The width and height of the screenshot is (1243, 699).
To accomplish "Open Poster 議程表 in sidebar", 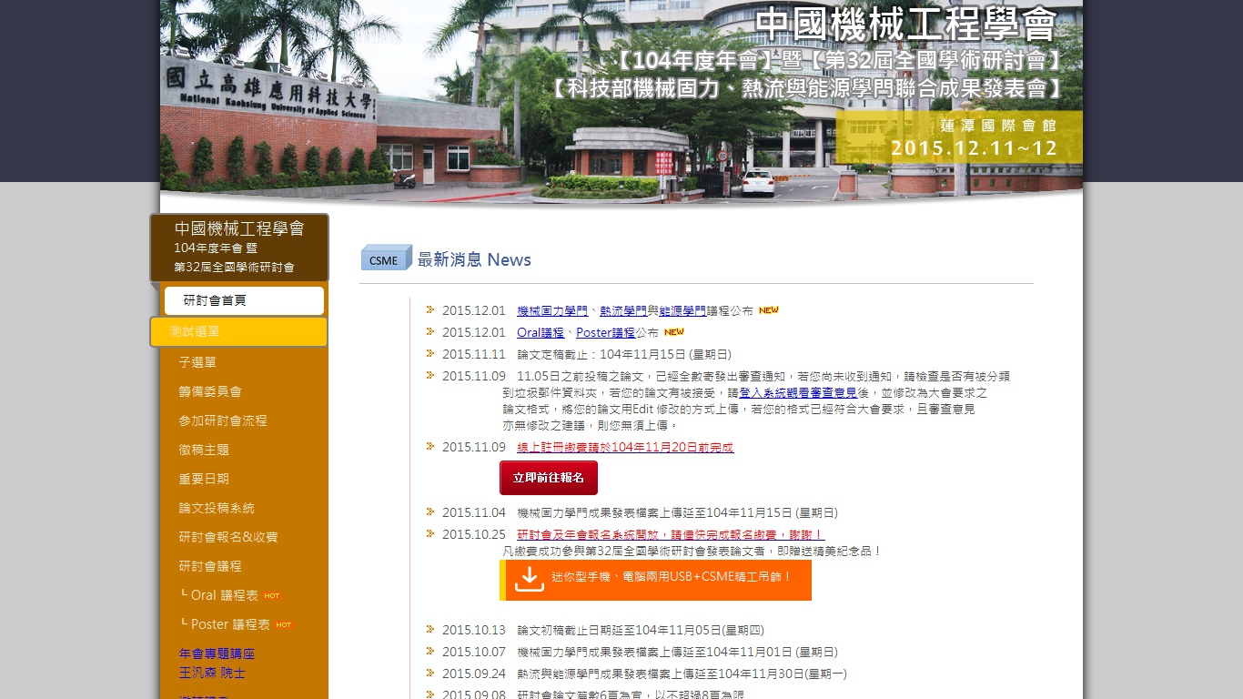I will coord(225,624).
